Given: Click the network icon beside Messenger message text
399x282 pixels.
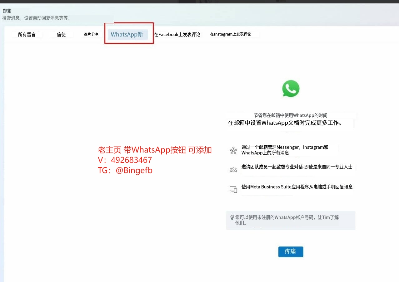Looking at the screenshot, I should pyautogui.click(x=233, y=150).
